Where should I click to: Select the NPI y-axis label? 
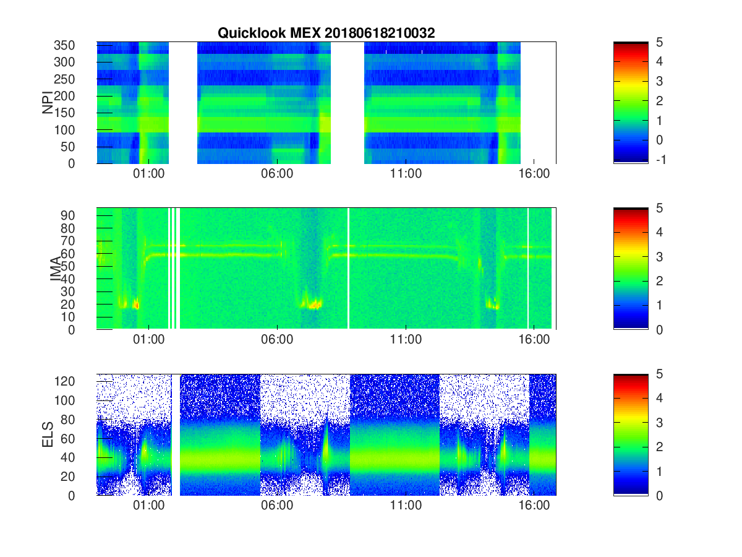48,102
